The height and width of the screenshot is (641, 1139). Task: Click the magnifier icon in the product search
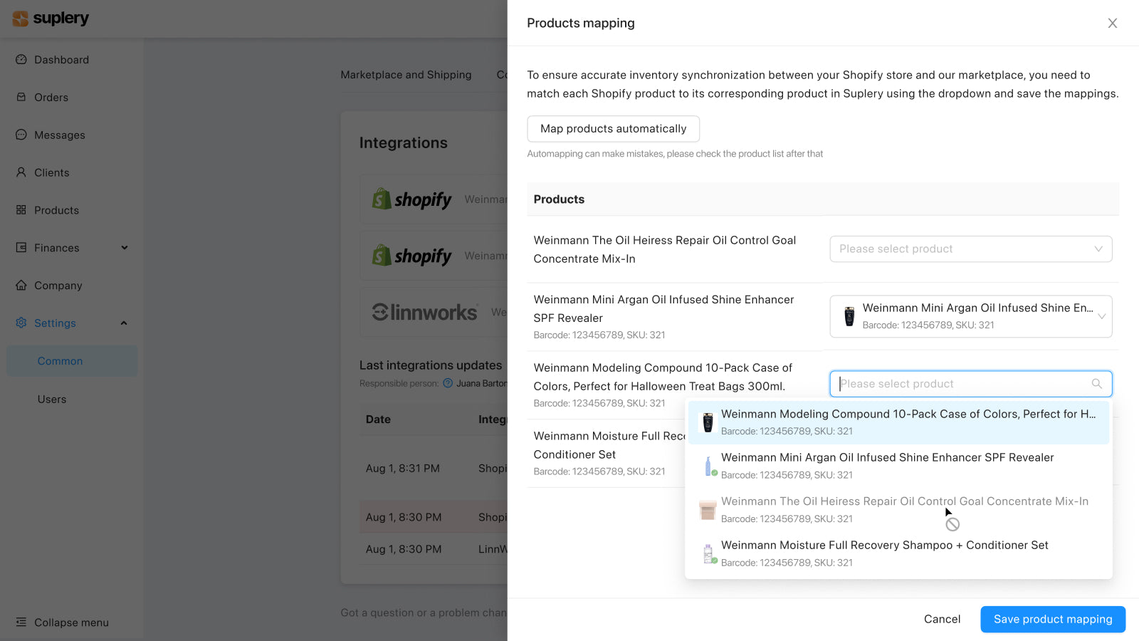(x=1096, y=383)
